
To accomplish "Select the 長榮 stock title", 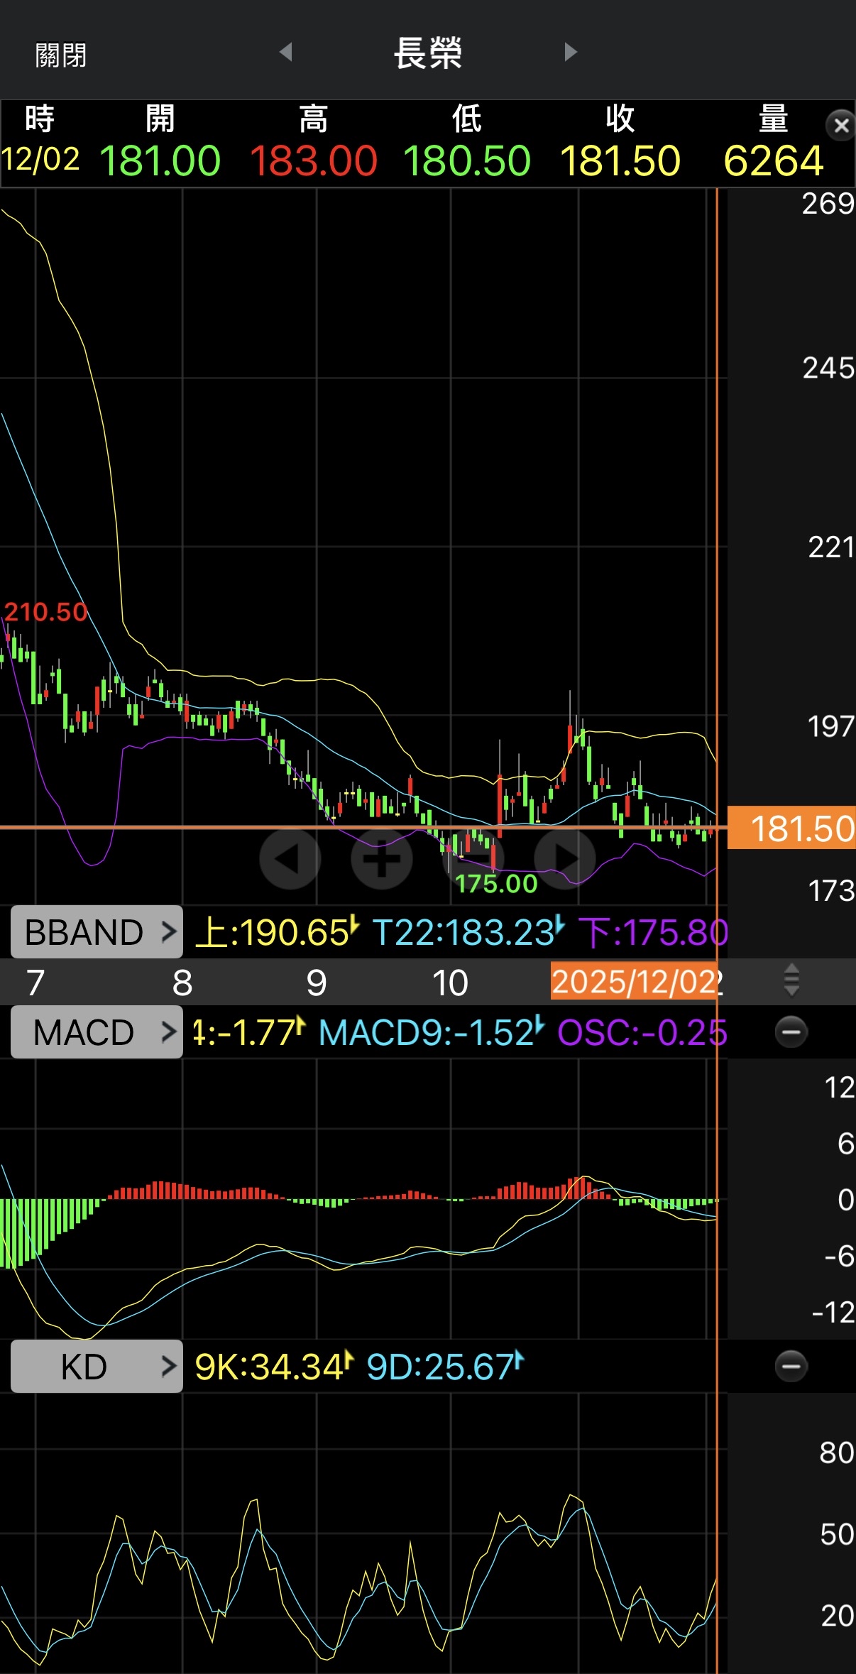I will (x=428, y=53).
